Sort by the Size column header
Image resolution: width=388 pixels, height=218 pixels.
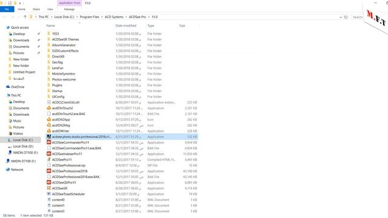pyautogui.click(x=182, y=25)
